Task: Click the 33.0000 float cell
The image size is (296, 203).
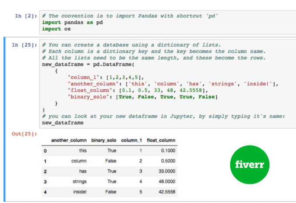Action: click(x=167, y=171)
